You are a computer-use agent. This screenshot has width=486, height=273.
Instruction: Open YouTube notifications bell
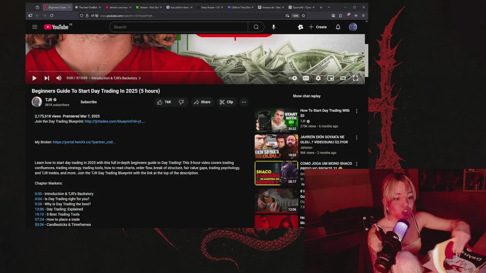click(338, 27)
